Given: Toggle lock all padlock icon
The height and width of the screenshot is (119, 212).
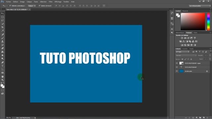Looking at the screenshot, I should click(191, 59).
